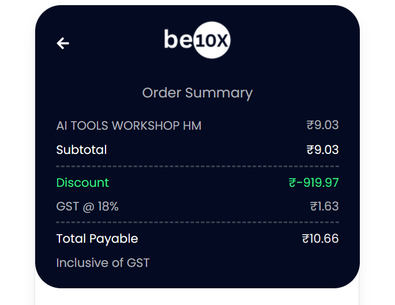
Task: Click the discount amount ₹-919.97
Action: (314, 182)
